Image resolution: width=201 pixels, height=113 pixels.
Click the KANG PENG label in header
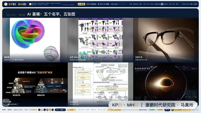click(x=68, y=5)
